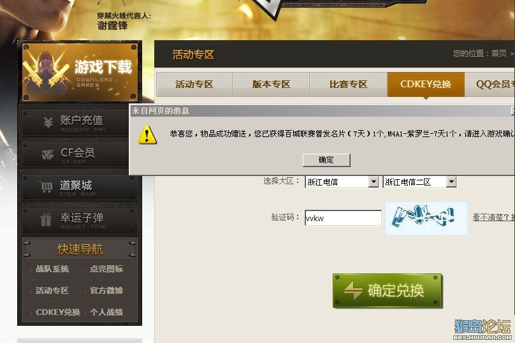Focus the 验证码 input field
Screen dimensions: 515x343
click(x=343, y=218)
